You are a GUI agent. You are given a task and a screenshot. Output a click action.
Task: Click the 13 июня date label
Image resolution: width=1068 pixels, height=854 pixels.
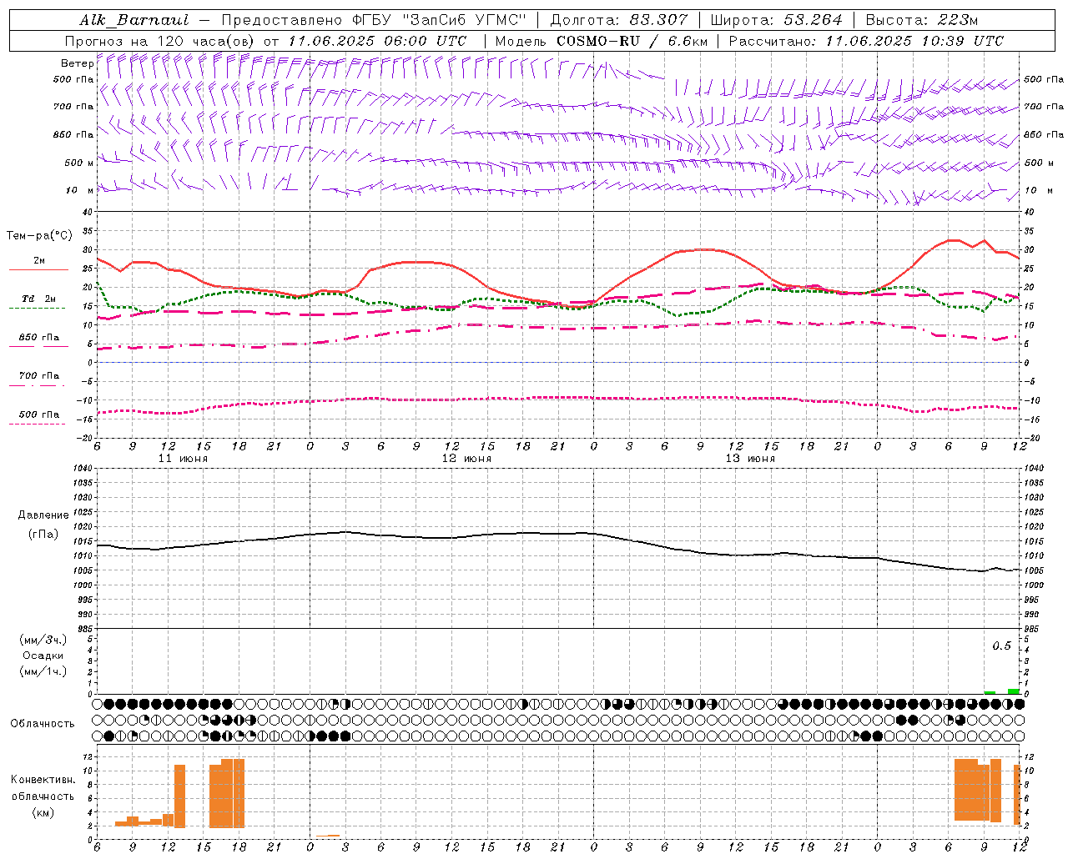coord(750,459)
